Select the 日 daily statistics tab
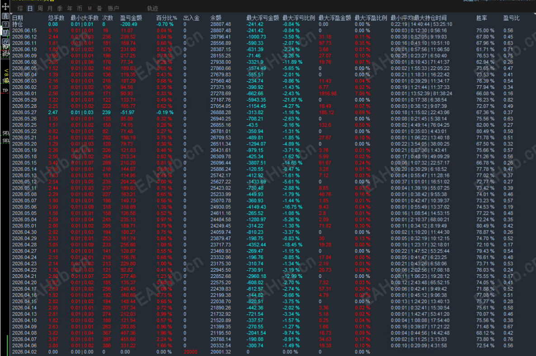This screenshot has height=356, width=536. click(x=30, y=8)
